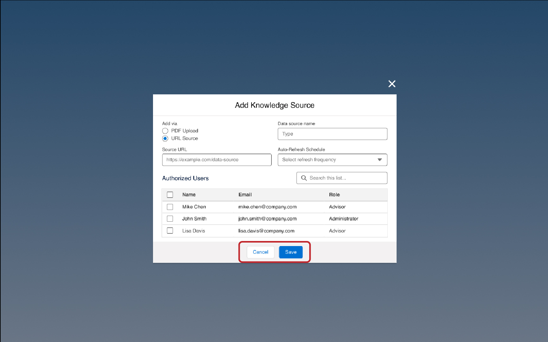
Task: Click the Search this list box
Action: 345,178
